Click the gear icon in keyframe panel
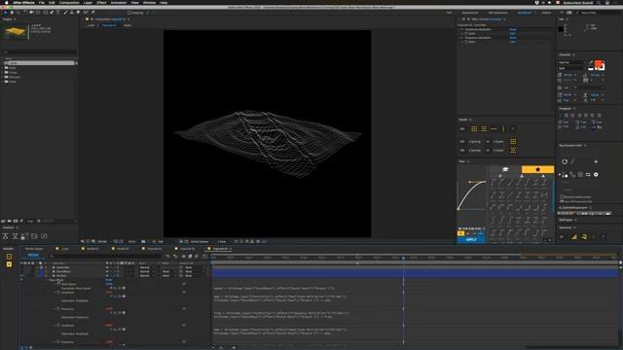Viewport: 623px width, 350px height. pyautogui.click(x=596, y=175)
